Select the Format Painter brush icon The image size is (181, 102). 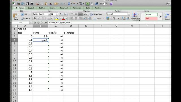(51, 4)
